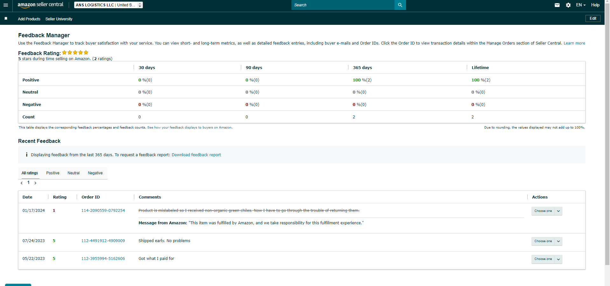The height and width of the screenshot is (286, 610).
Task: Open the Help link
Action: click(x=595, y=5)
